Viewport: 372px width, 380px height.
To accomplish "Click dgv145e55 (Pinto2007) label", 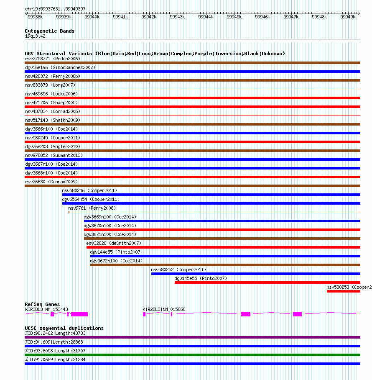I will pyautogui.click(x=201, y=278).
